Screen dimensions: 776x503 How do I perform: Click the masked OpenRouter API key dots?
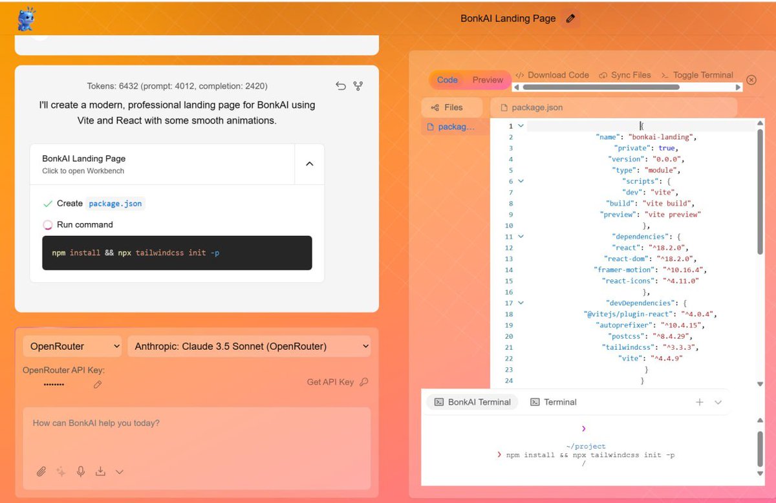[54, 384]
